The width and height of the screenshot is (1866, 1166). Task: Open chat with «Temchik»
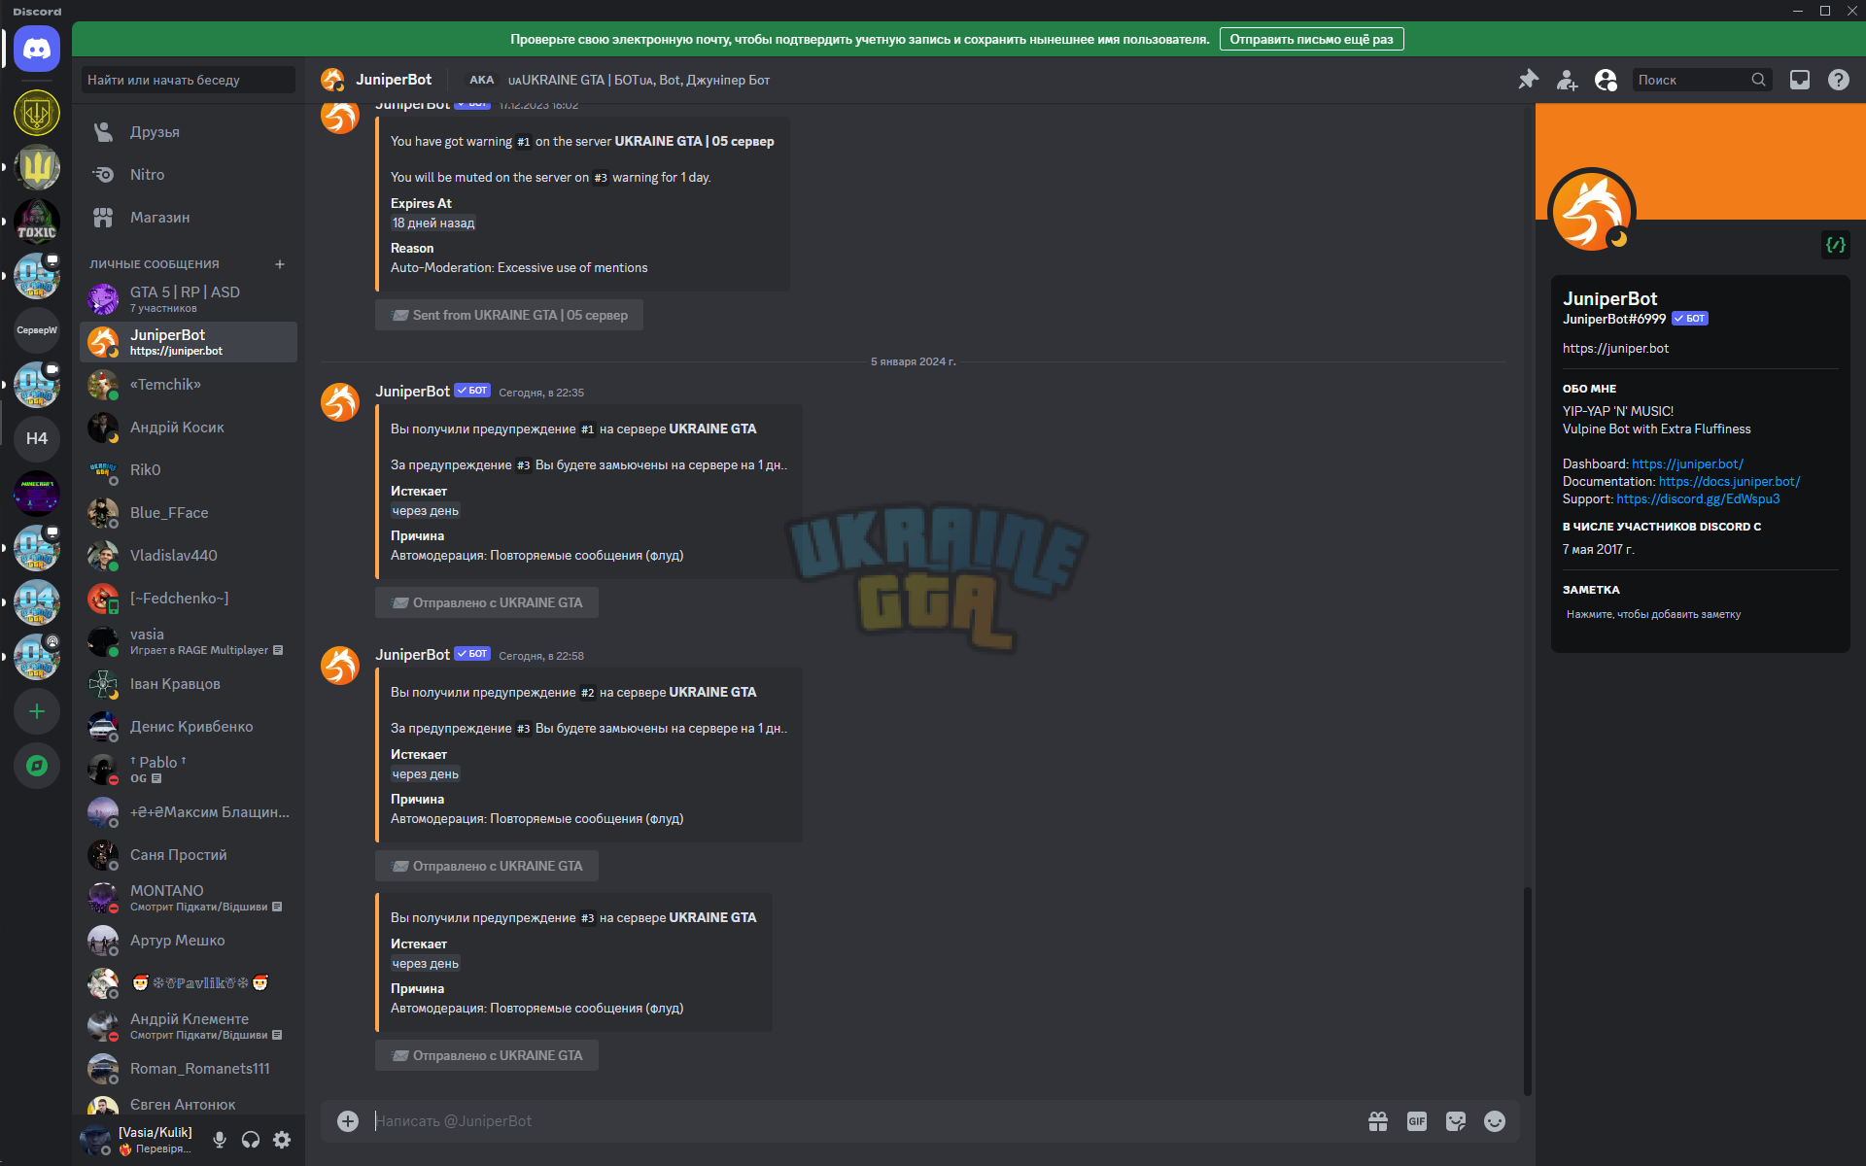pos(189,385)
